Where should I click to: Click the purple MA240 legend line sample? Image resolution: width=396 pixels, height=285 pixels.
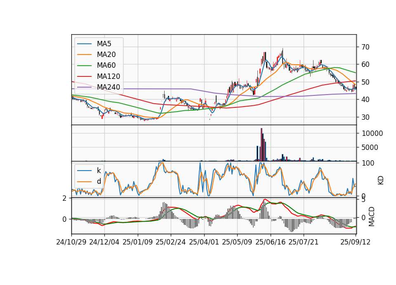pyautogui.click(x=84, y=87)
